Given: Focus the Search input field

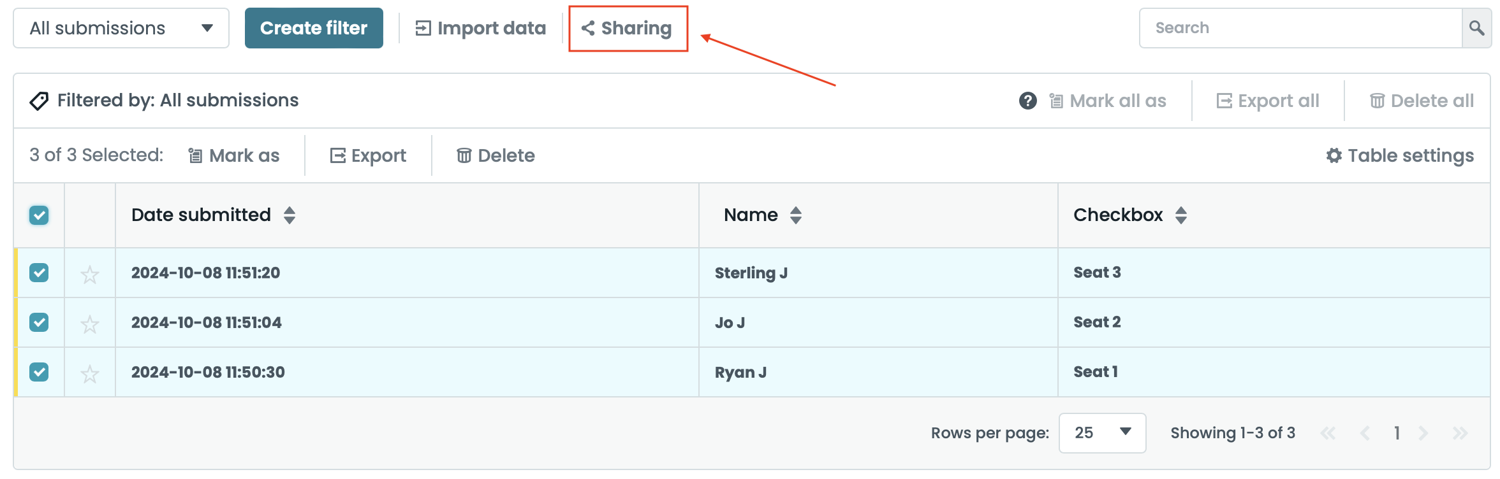Looking at the screenshot, I should pos(1300,28).
